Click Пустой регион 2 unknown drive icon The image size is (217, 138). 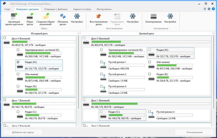(x=103, y=78)
